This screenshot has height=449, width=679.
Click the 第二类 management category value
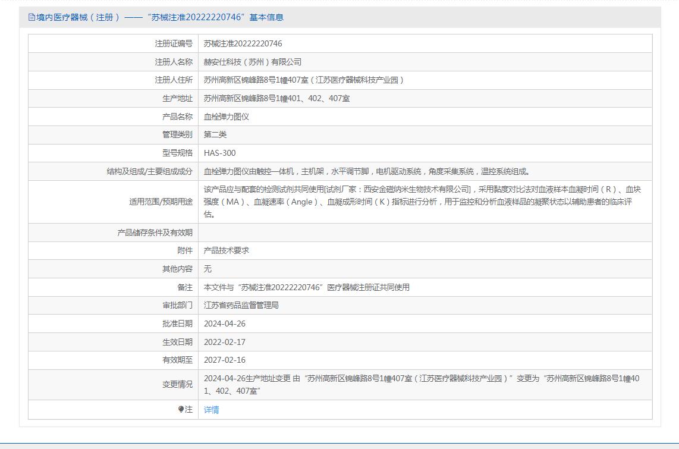tap(215, 134)
